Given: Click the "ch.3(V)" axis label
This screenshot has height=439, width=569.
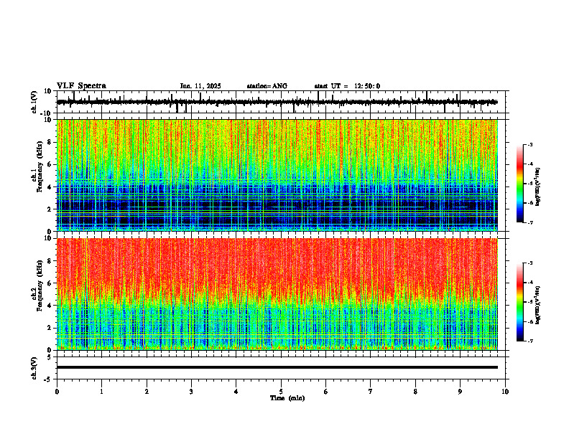Looking at the screenshot, I should [x=34, y=369].
